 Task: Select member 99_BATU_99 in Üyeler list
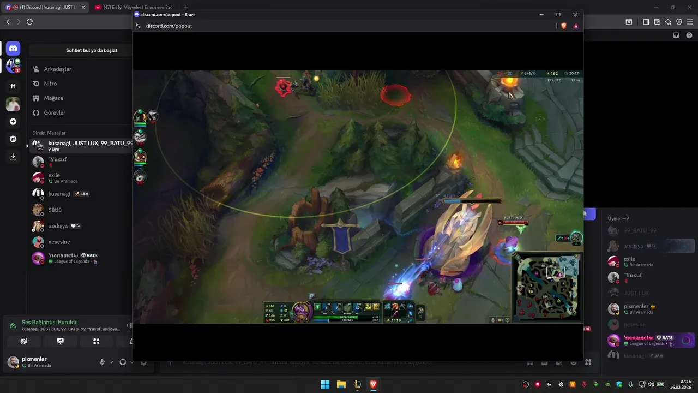(651, 230)
